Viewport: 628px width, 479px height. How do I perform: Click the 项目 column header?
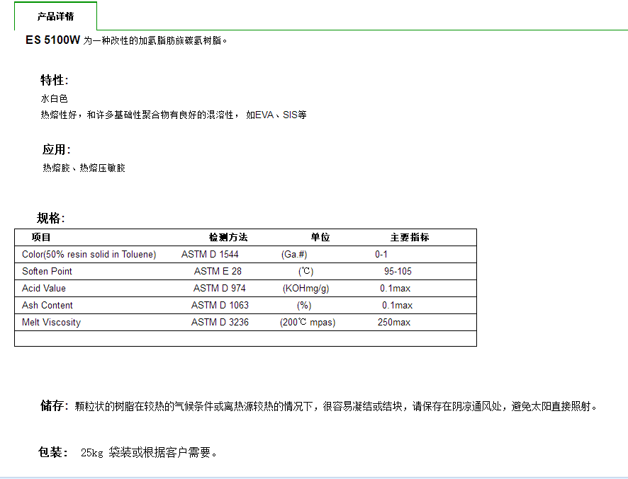(41, 238)
